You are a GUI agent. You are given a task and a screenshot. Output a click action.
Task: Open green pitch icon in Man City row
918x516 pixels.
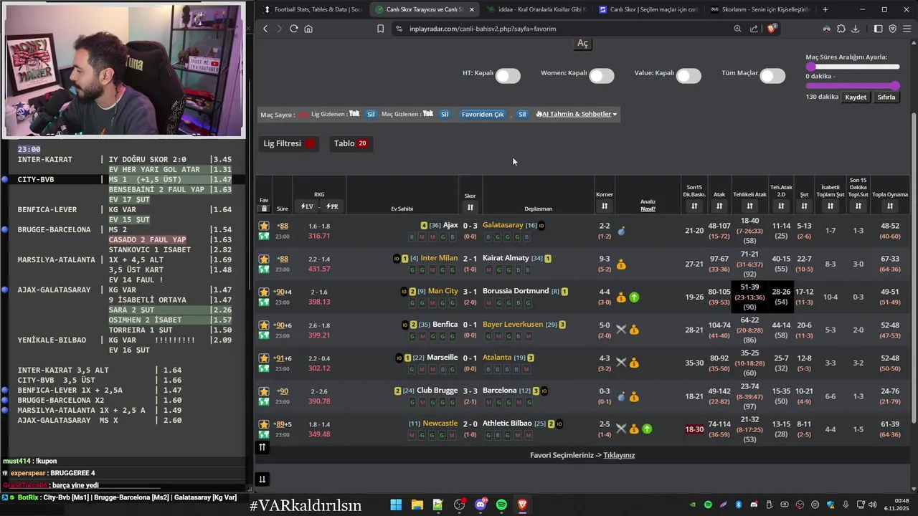[x=264, y=302]
